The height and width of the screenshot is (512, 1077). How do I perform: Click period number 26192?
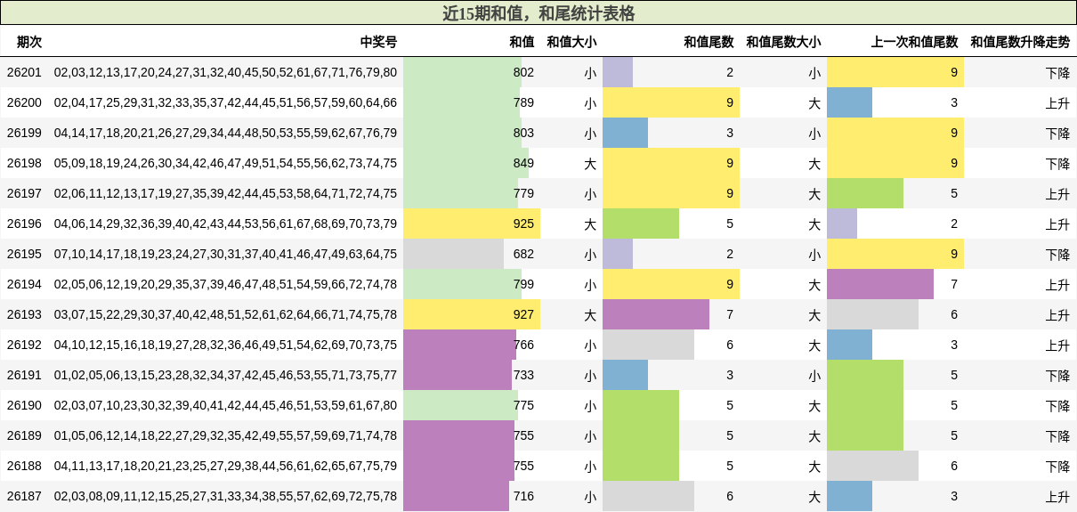(24, 345)
